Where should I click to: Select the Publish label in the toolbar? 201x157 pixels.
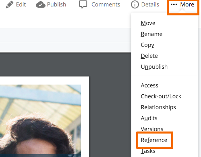pos(56,4)
